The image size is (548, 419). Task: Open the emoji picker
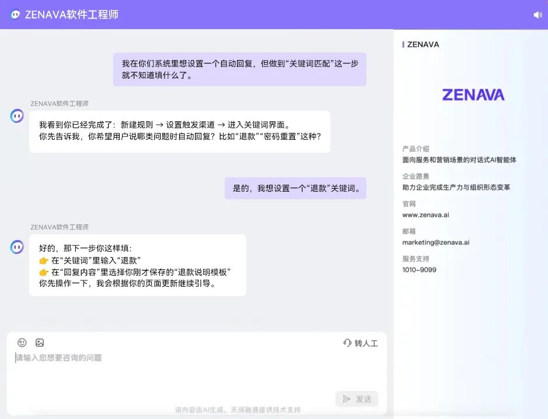(22, 343)
